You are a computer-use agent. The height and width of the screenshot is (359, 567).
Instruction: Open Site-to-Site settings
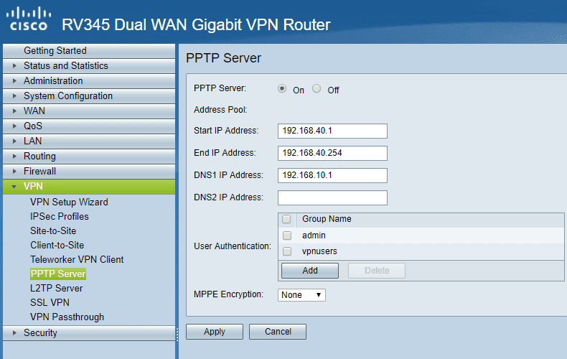(53, 231)
